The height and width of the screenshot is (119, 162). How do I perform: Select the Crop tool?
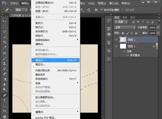click(5, 42)
